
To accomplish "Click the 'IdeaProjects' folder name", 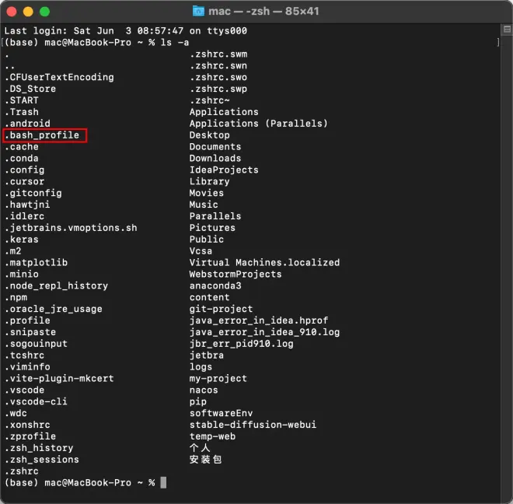I will (224, 170).
